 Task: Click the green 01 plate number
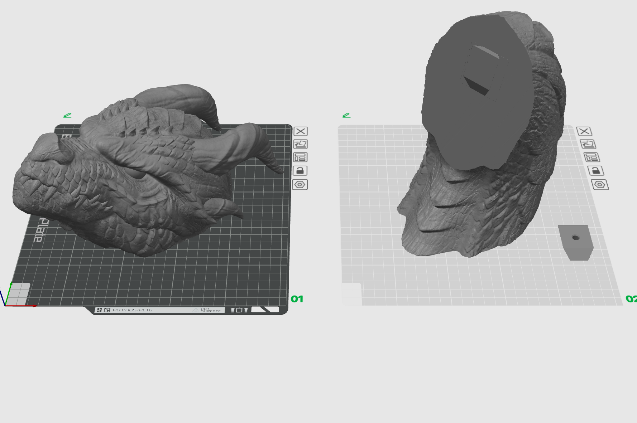point(297,299)
